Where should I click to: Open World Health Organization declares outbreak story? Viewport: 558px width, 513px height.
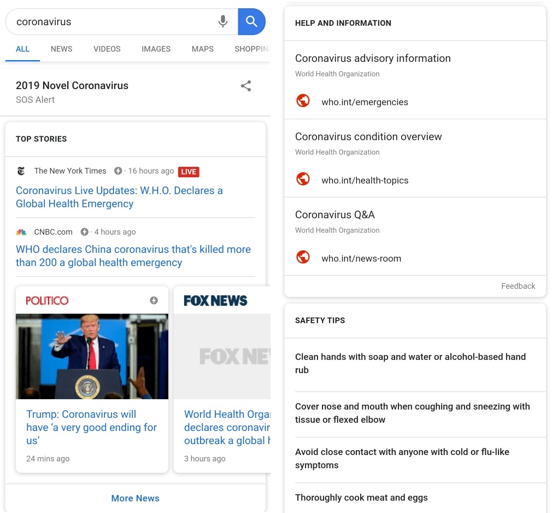click(227, 427)
